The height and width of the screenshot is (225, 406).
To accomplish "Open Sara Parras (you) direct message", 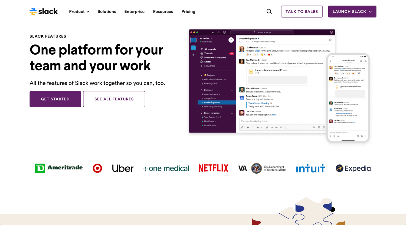I will 211,117.
